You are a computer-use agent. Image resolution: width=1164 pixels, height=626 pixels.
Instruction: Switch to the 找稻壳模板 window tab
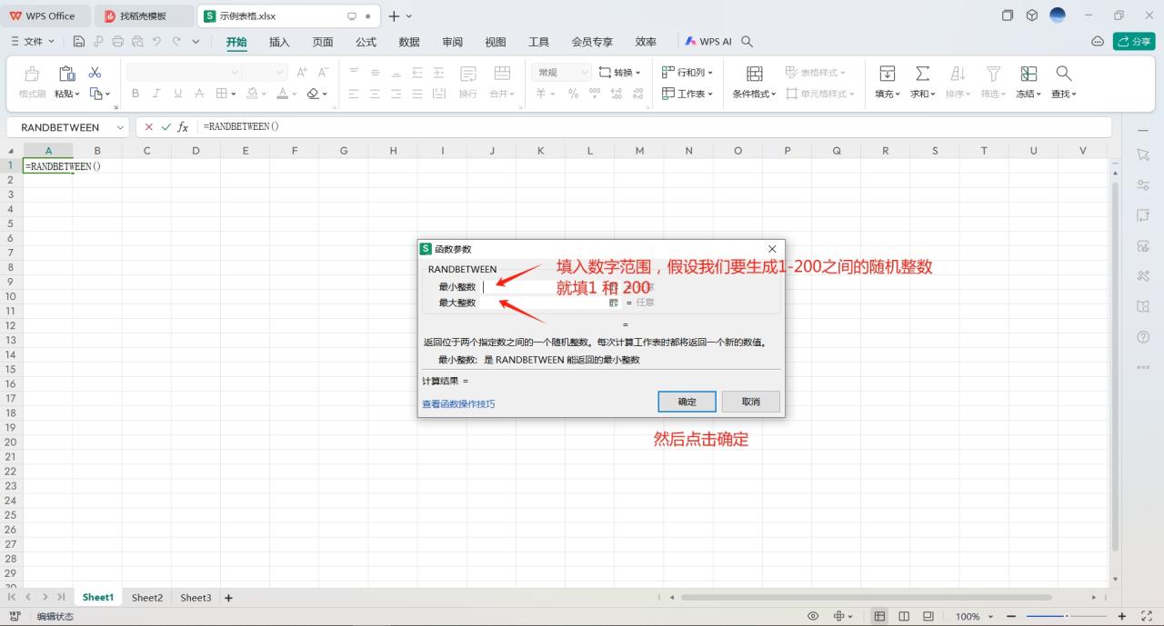tap(144, 16)
